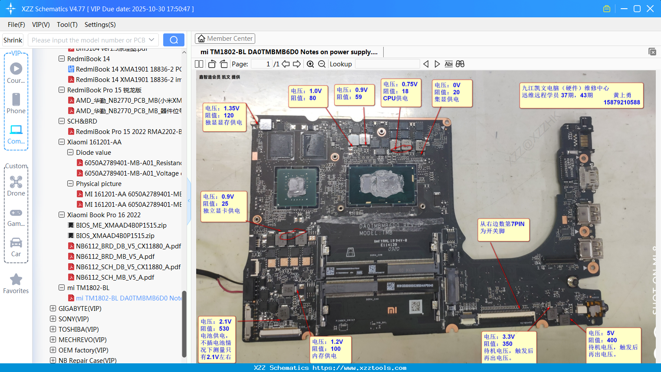
Task: Collapse the Xiaomi Book Pro 16 2022 folder
Action: point(62,215)
